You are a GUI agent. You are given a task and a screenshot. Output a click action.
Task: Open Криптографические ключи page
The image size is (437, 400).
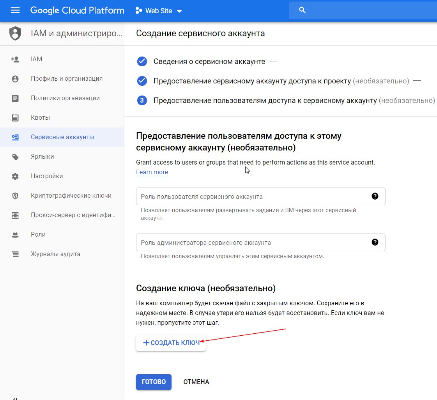62,196
